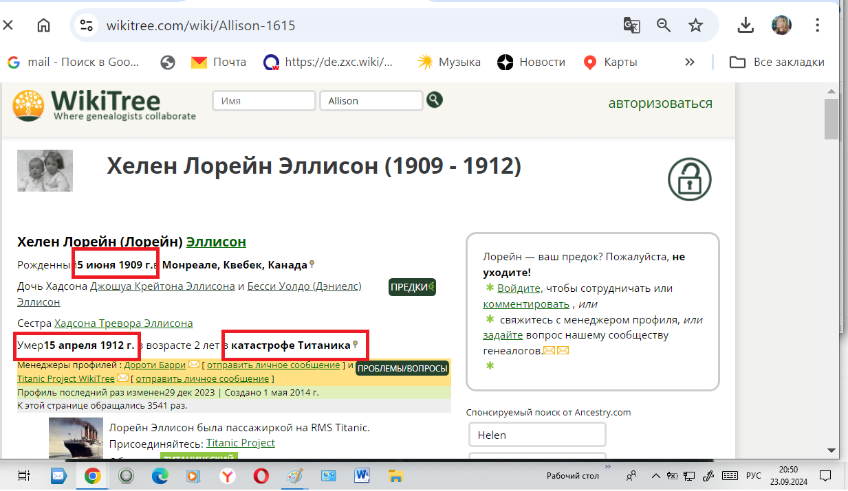Image resolution: width=848 pixels, height=491 pixels.
Task: Bookmark this page with the star icon
Action: pos(696,25)
